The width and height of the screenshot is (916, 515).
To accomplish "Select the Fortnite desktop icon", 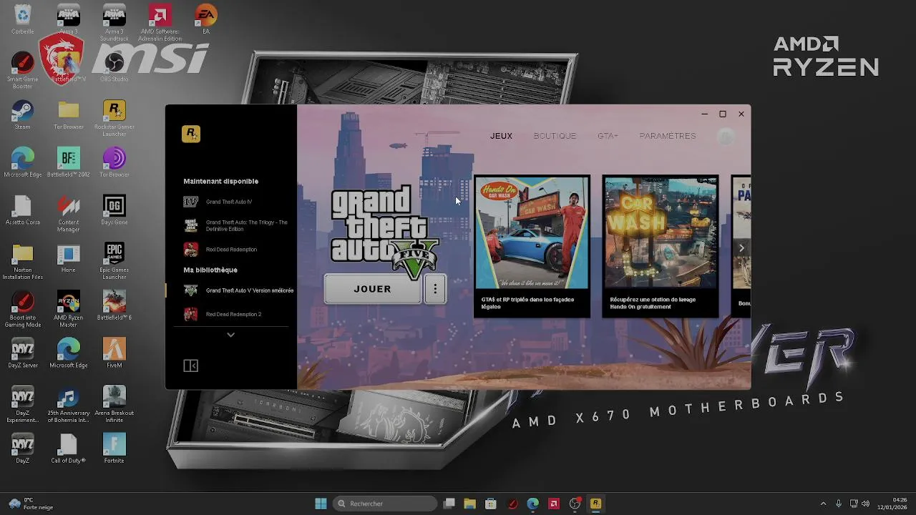I will click(114, 448).
